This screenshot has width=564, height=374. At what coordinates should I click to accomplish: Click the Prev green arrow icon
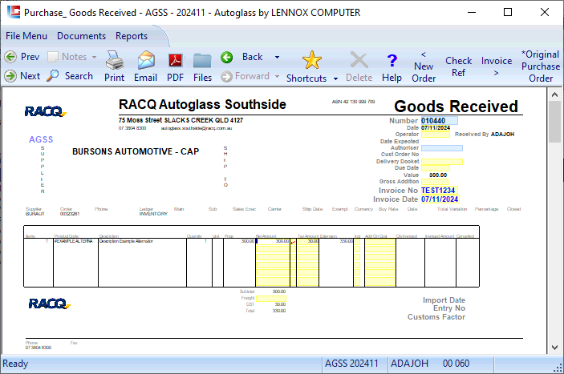click(10, 57)
